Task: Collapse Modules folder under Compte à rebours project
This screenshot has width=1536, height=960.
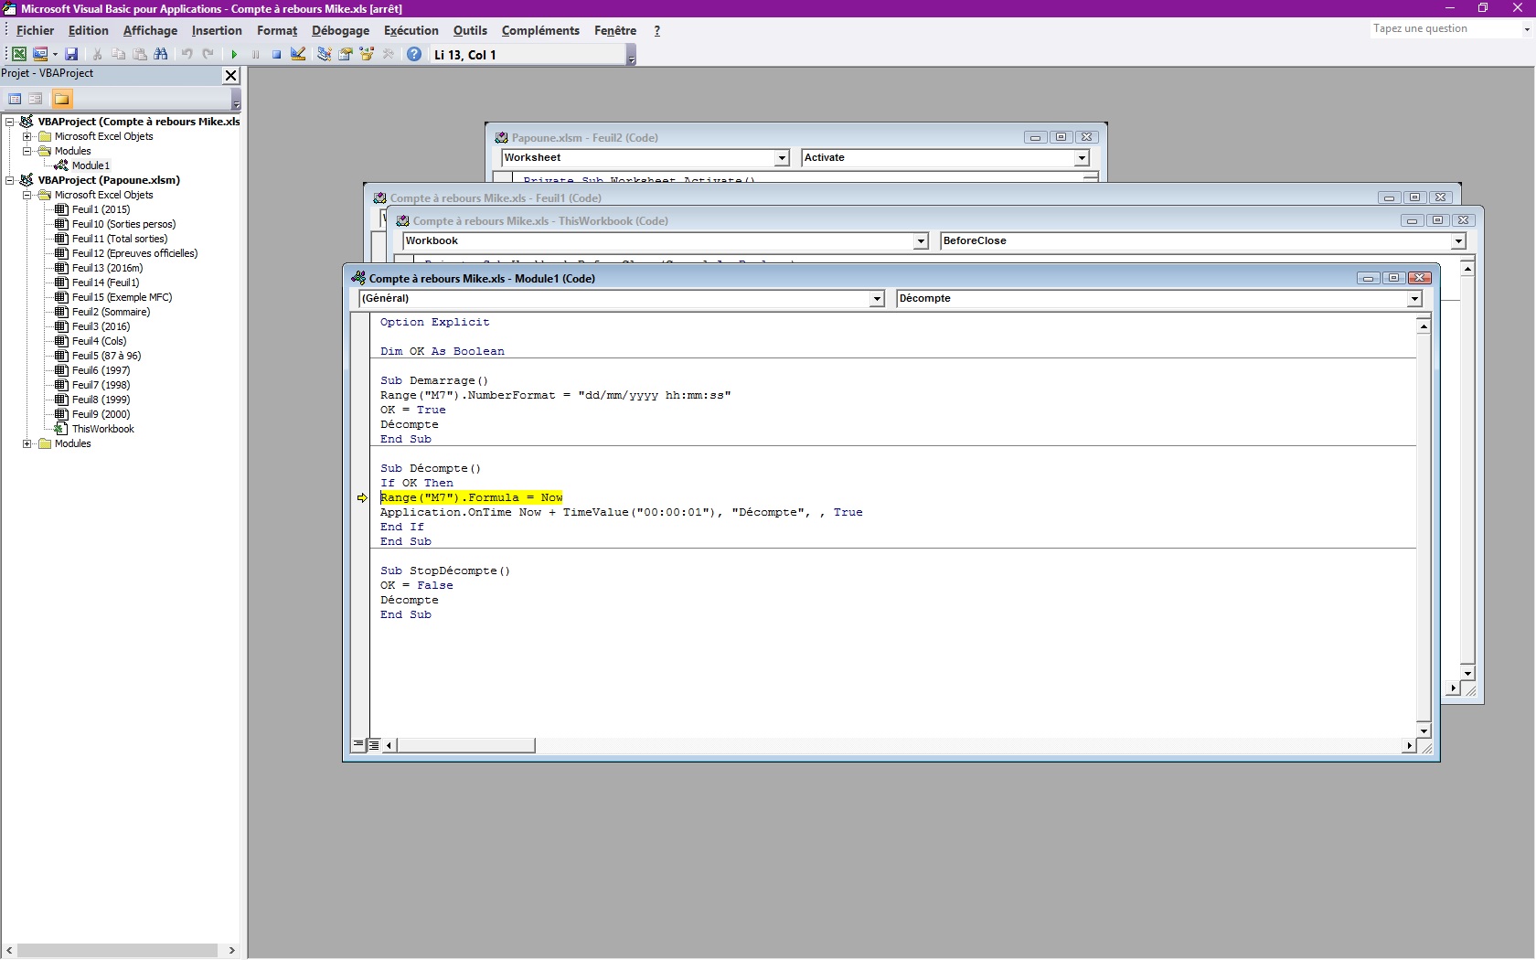Action: pos(27,151)
